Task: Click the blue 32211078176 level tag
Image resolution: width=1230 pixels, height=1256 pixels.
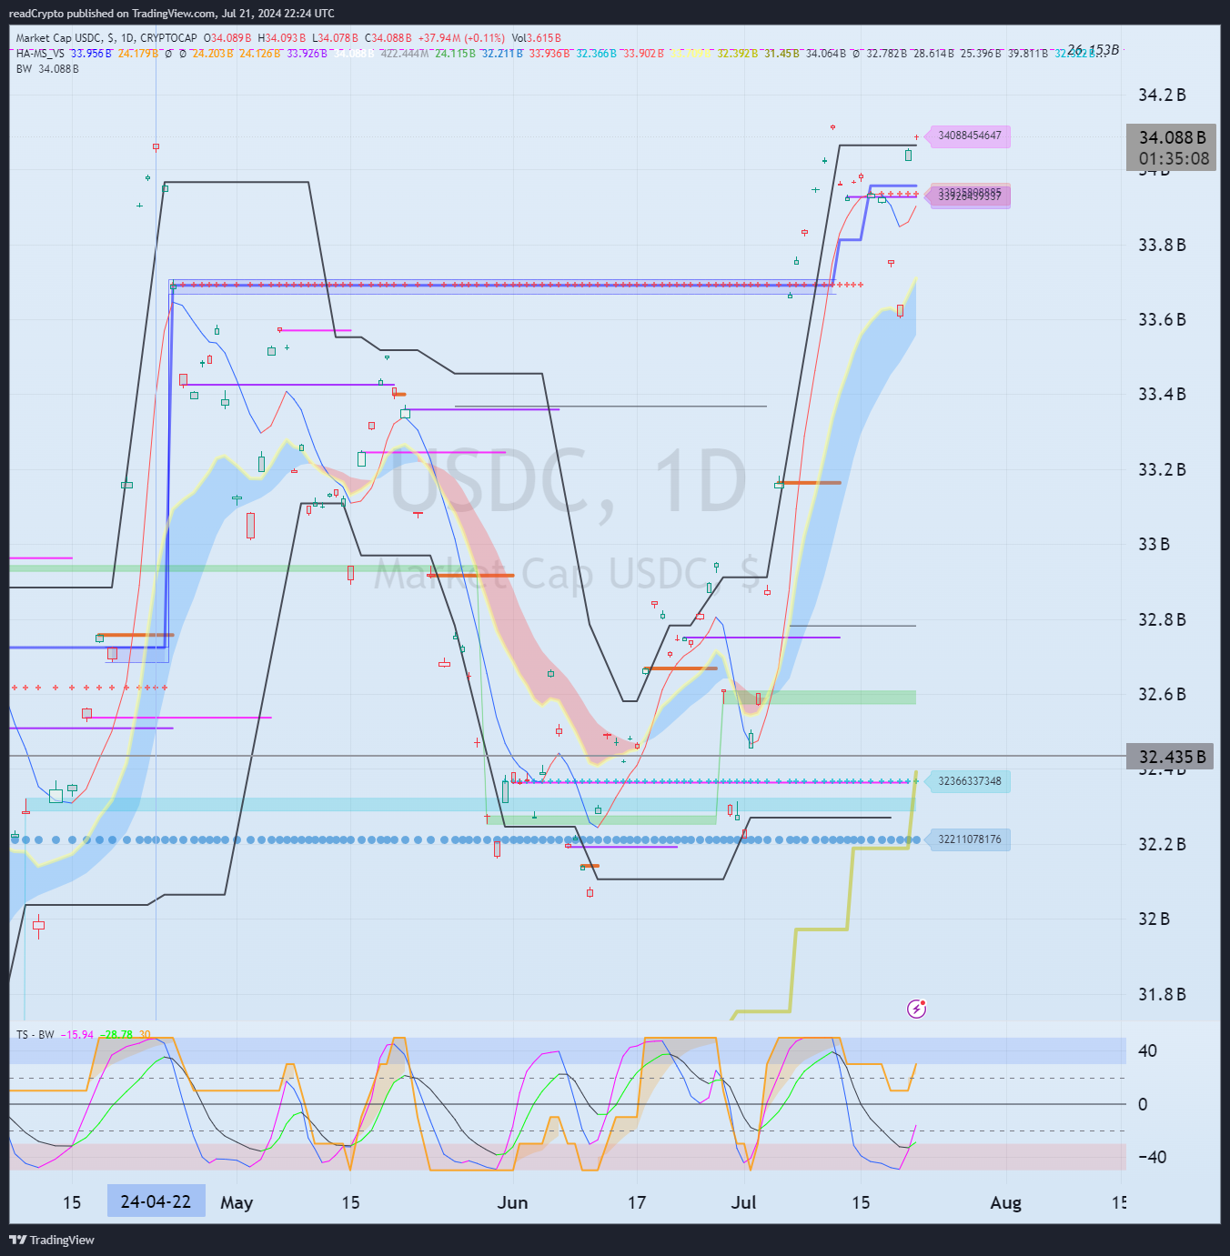Action: click(969, 839)
